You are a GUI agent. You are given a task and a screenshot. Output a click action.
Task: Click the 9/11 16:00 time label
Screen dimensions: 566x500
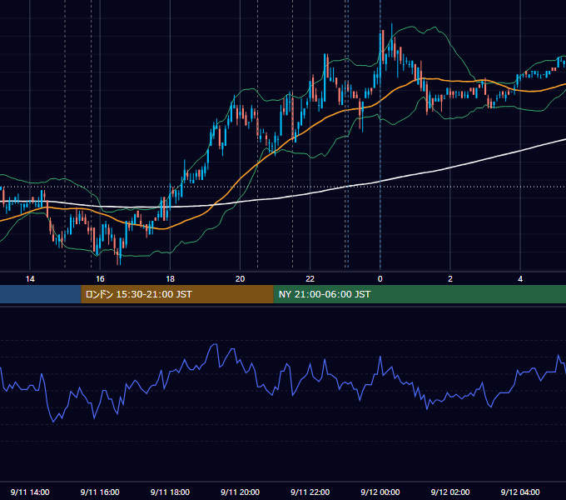(x=100, y=492)
